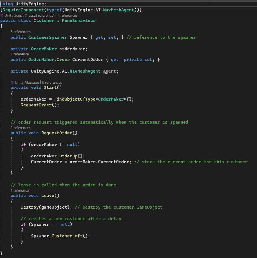Image resolution: width=257 pixels, height=258 pixels.
Task: Click comment '// order request triggered automatically'
Action: pos(62,123)
